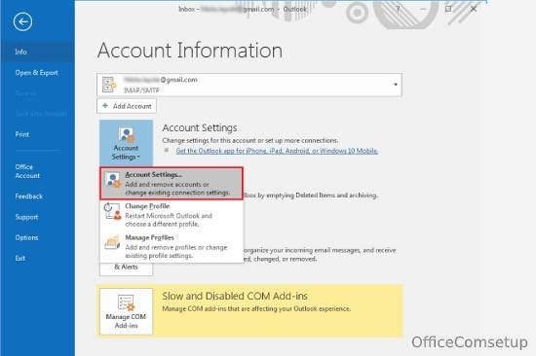
Task: Open the Get the Outlook app link
Action: (277, 151)
